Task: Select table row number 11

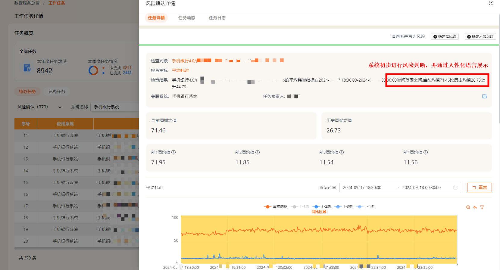Action: tap(77, 135)
